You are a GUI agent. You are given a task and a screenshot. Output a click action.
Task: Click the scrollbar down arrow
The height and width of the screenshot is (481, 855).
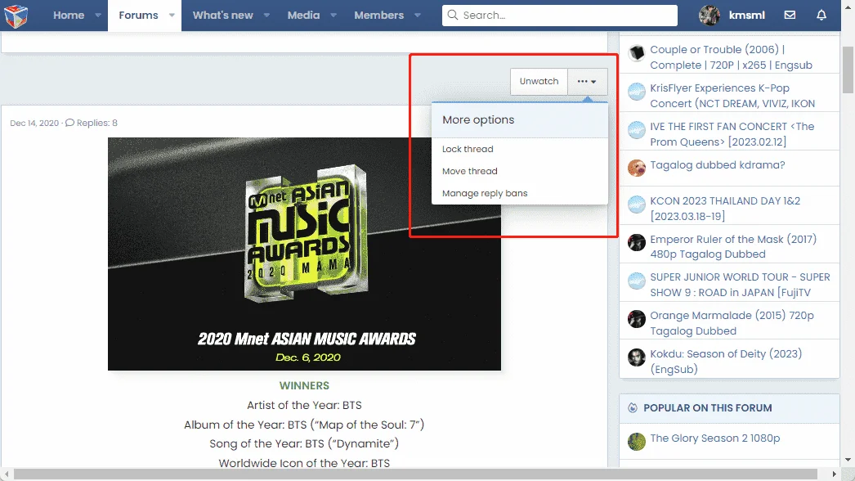coord(848,460)
